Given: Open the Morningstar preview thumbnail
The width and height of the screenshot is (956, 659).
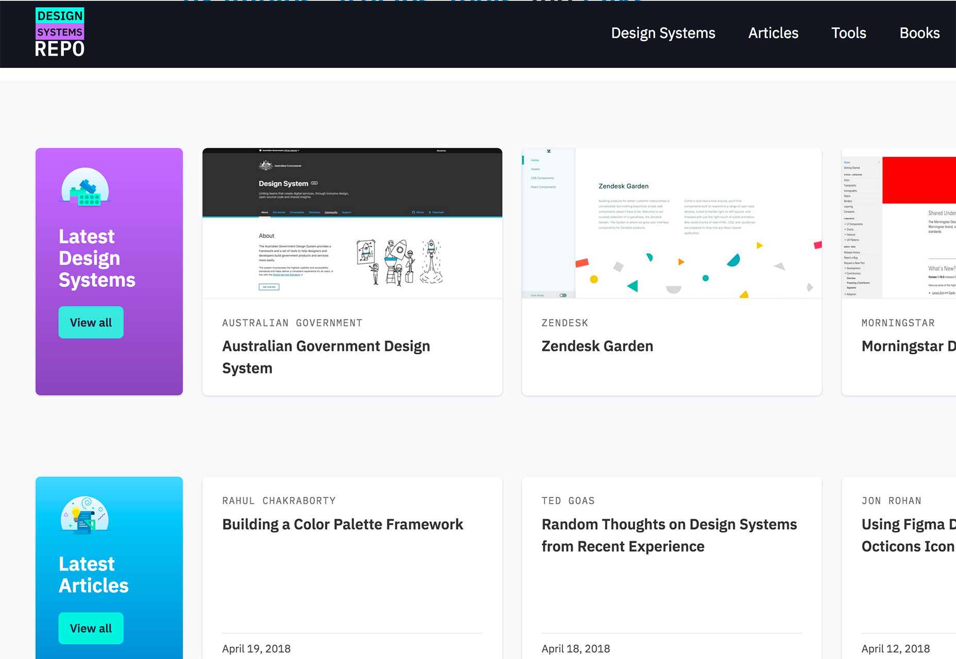Looking at the screenshot, I should 899,223.
